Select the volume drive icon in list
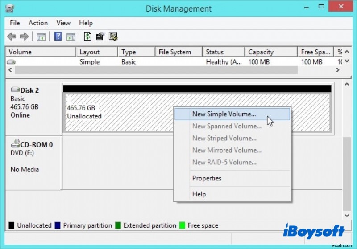Image resolution: width=357 pixels, height=249 pixels. click(x=11, y=62)
